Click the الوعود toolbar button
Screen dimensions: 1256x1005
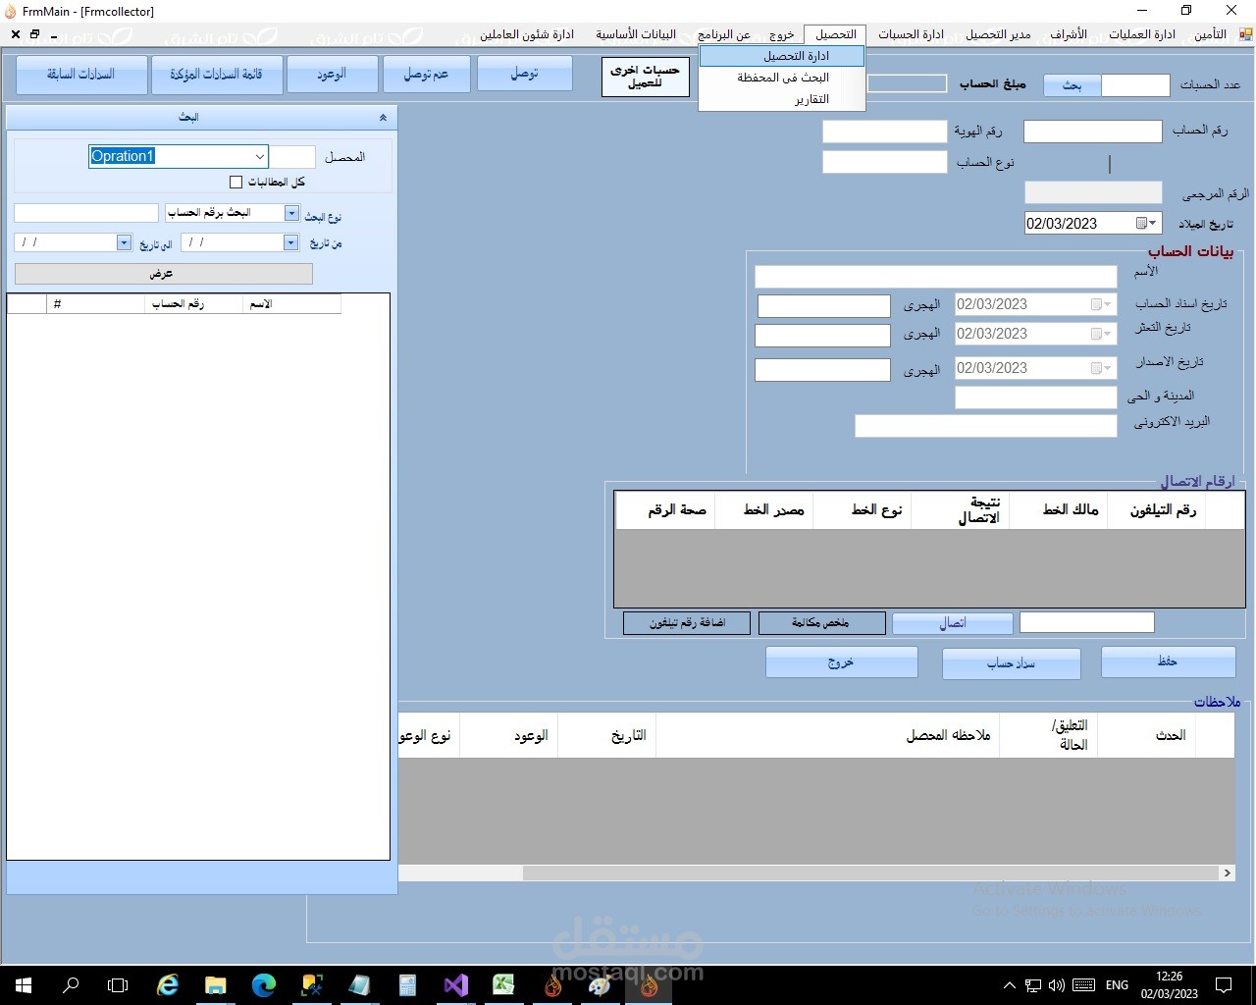coord(332,75)
